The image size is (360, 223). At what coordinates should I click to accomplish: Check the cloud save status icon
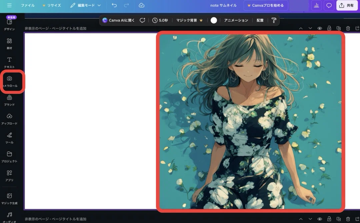tap(141, 5)
